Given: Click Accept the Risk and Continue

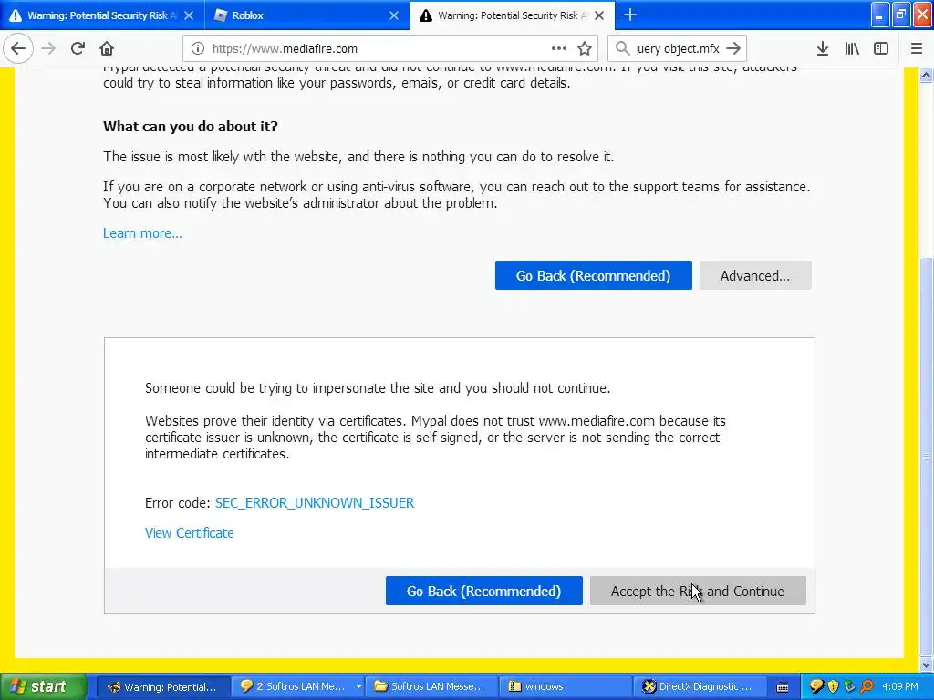Looking at the screenshot, I should pos(698,591).
